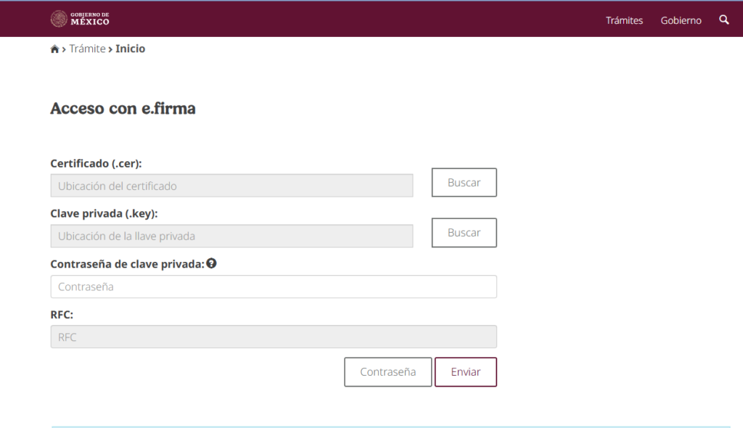Click the help question mark icon
The width and height of the screenshot is (743, 428).
[x=211, y=263]
